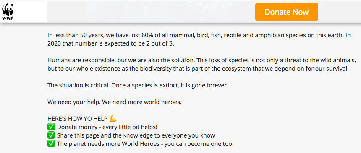The height and width of the screenshot is (153, 361).
Task: Click green checkmark beside Donate money
Action: point(51,127)
